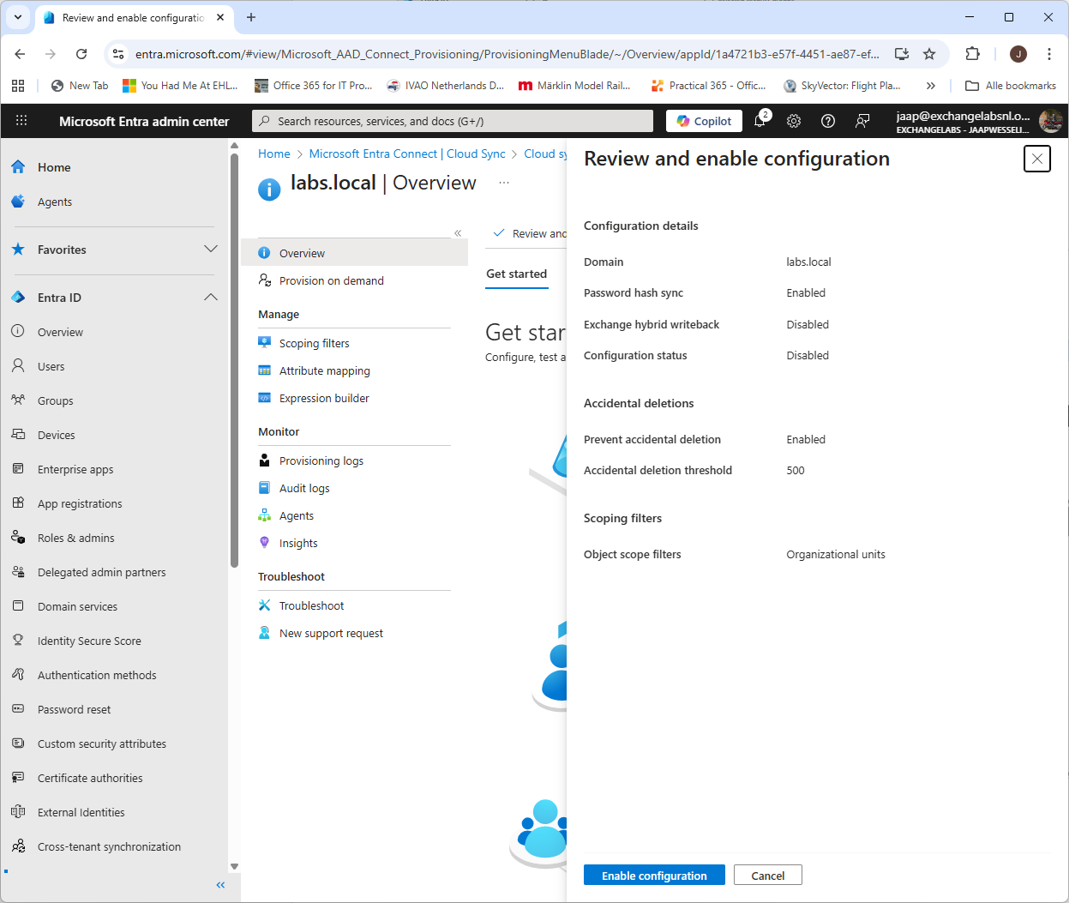Open the notifications bell icon

click(x=760, y=121)
